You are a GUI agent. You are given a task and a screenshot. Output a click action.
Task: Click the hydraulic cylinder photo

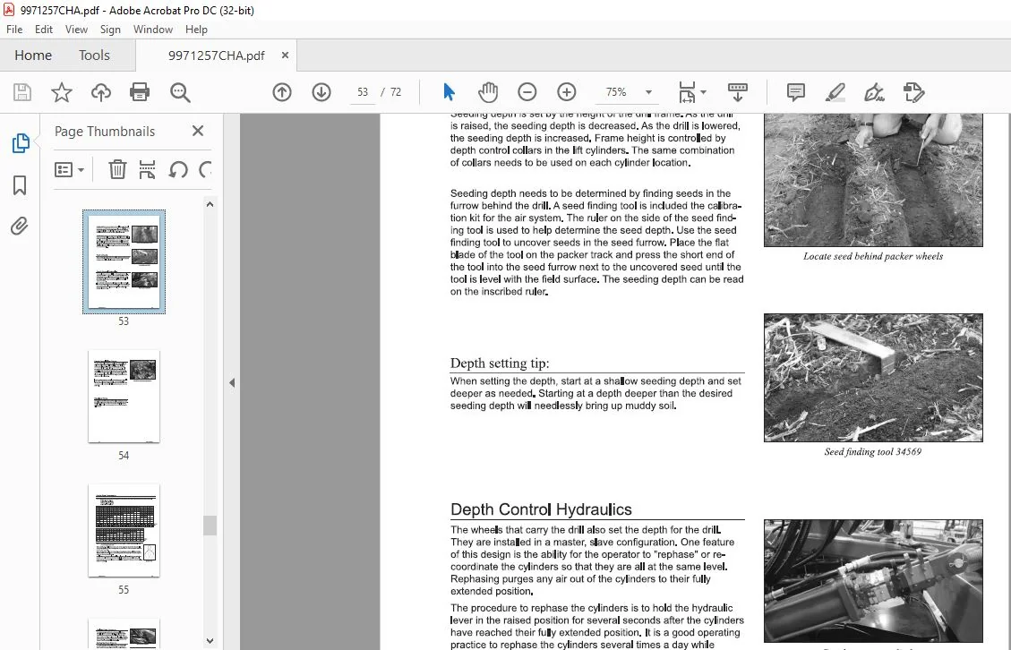coord(873,580)
